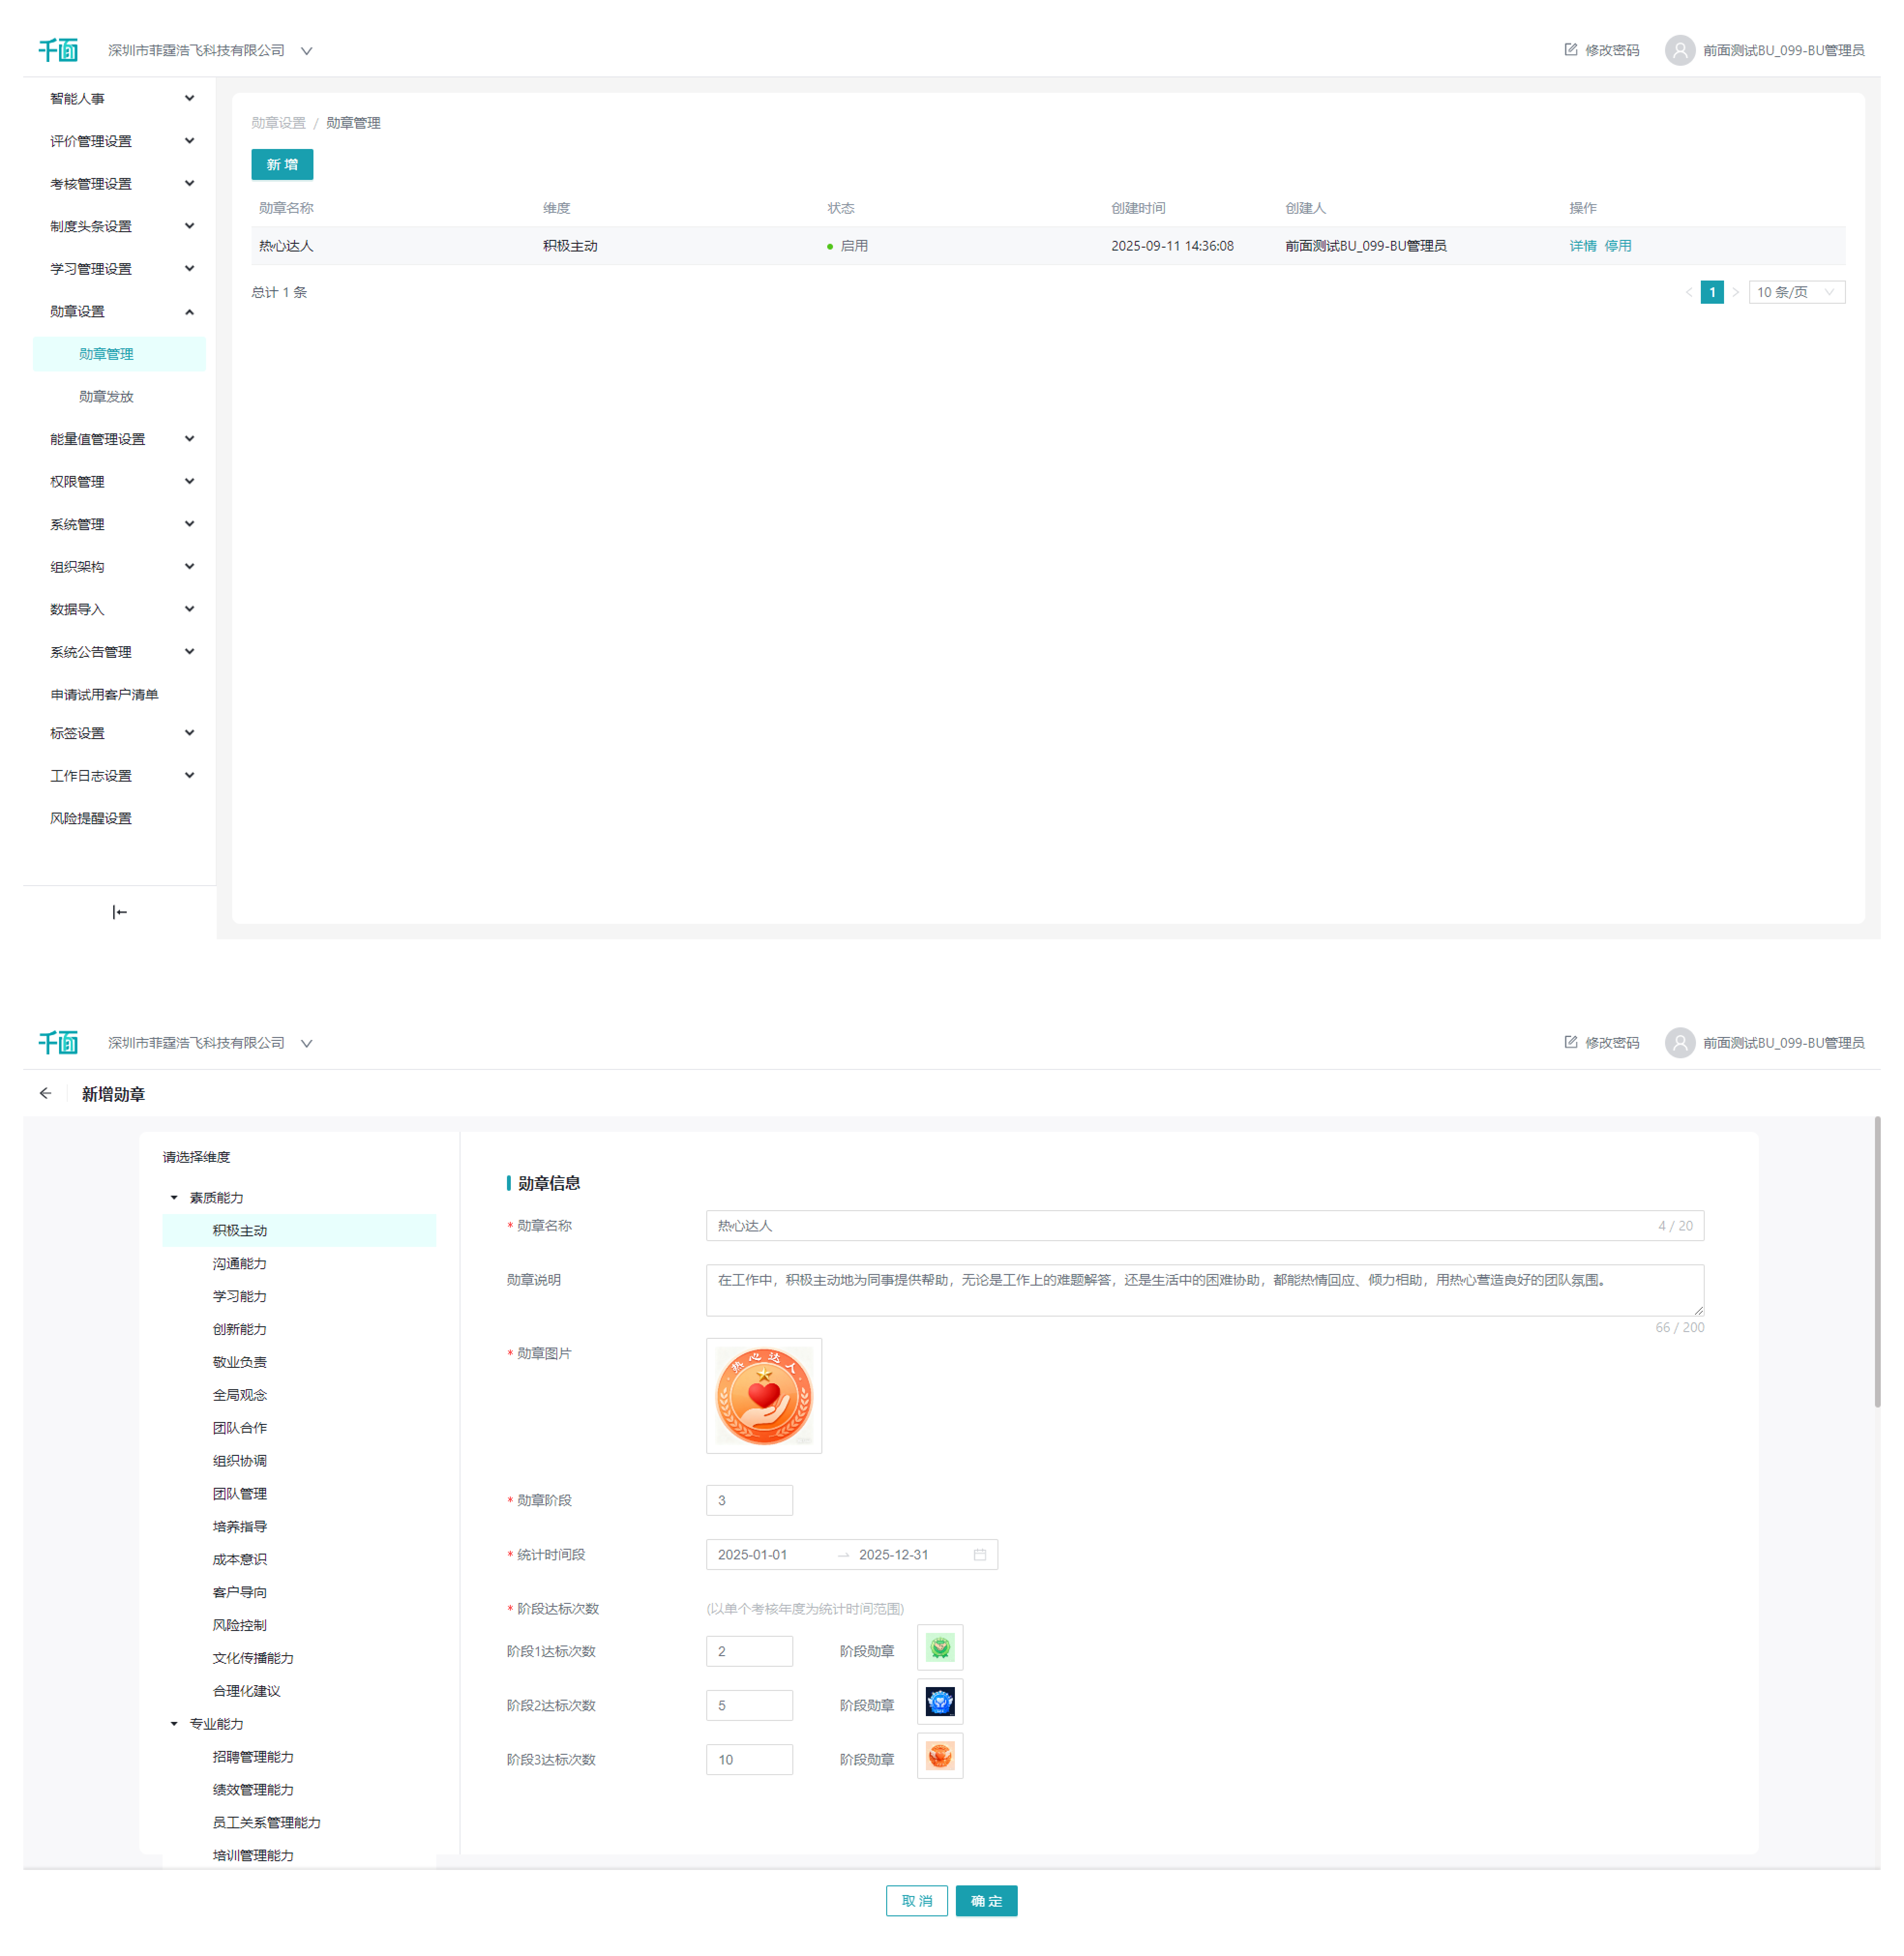Click the 热心达人 badge image thumbnail
1904x1956 pixels.
764,1396
